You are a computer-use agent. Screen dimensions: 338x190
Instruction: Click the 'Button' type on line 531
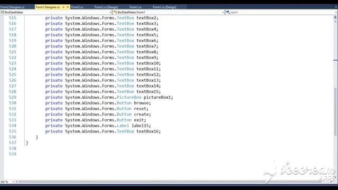click(124, 109)
